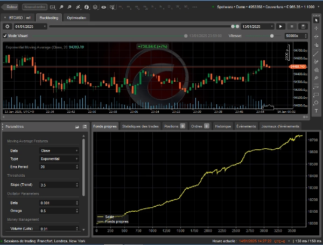Toggle the eye viewing options icon

(x=103, y=7)
